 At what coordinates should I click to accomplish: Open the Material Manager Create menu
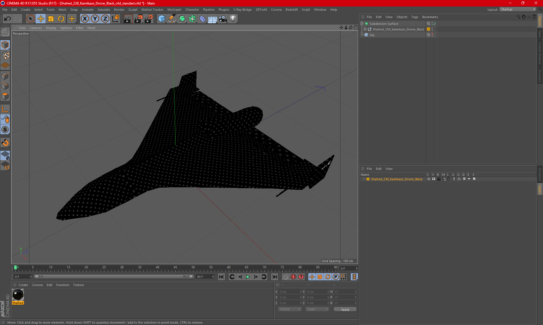click(x=23, y=285)
